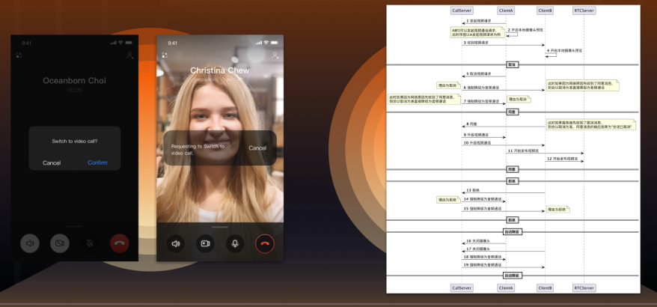This screenshot has height=307, width=657.
Task: Click message 19 label in the sequence diagram
Action: (483, 264)
